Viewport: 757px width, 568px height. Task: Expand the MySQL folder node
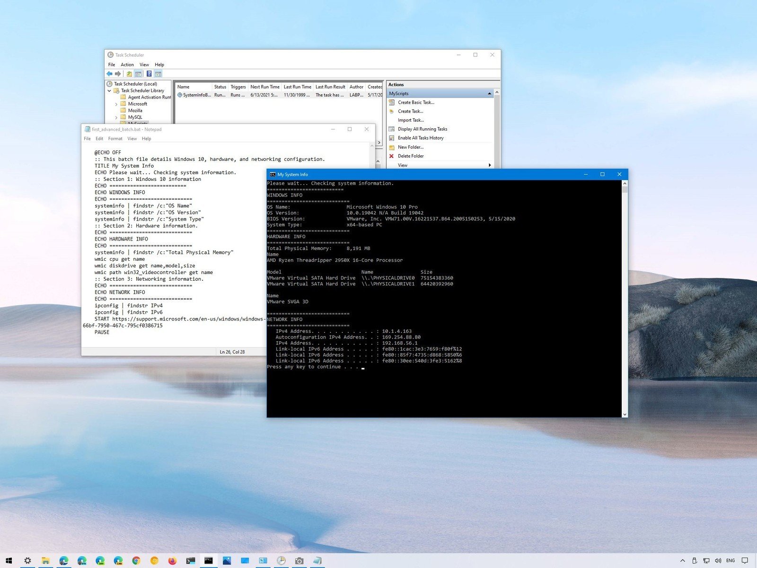click(116, 117)
